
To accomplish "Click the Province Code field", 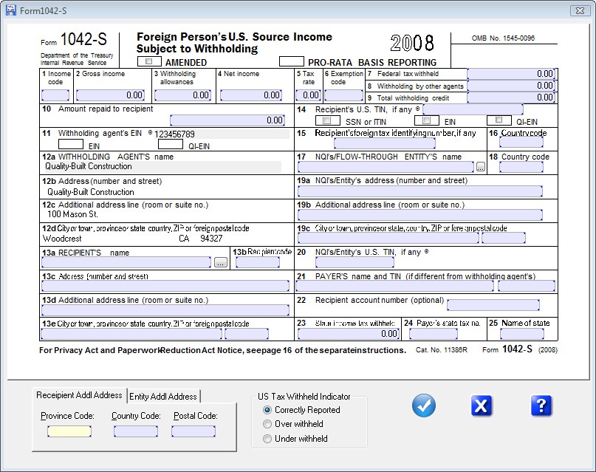I will pyautogui.click(x=69, y=431).
